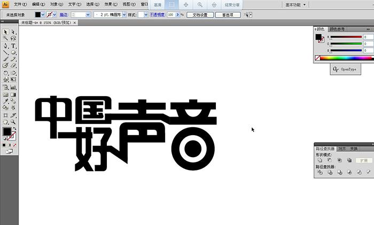This screenshot has height=225, width=374.
Task: Click the Divide pathfinder icon
Action: [x=320, y=172]
